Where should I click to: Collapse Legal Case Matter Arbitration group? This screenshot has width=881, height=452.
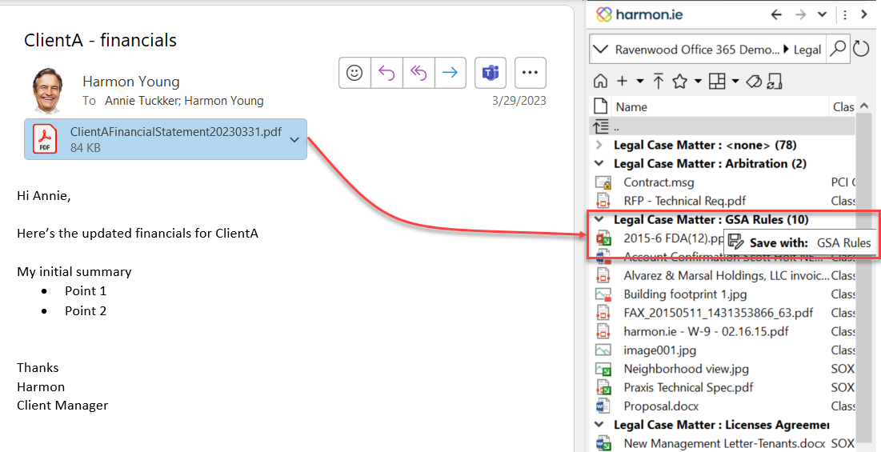coord(599,163)
